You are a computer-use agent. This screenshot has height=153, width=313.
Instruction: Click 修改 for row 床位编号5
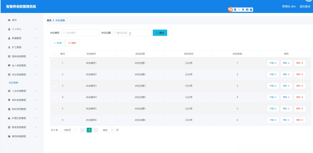[x=286, y=109]
